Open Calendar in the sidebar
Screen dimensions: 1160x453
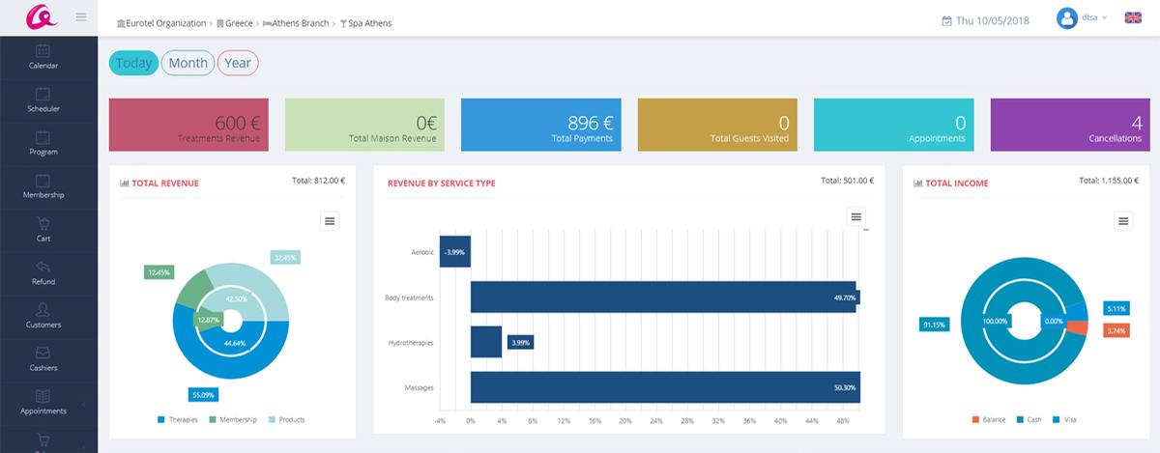tap(43, 58)
